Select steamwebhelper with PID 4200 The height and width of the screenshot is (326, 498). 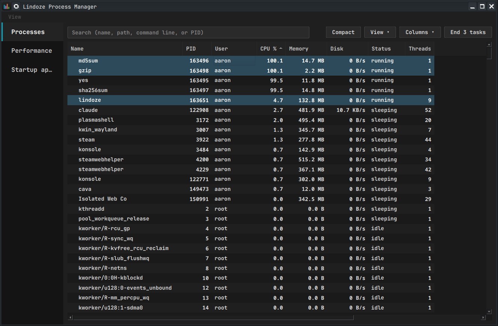click(251, 159)
